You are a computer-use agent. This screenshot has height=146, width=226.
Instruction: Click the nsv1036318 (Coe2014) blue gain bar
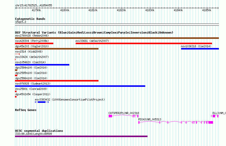pos(200,49)
